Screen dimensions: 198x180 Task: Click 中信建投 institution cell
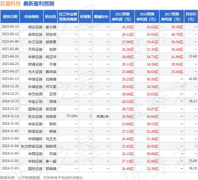point(35,139)
